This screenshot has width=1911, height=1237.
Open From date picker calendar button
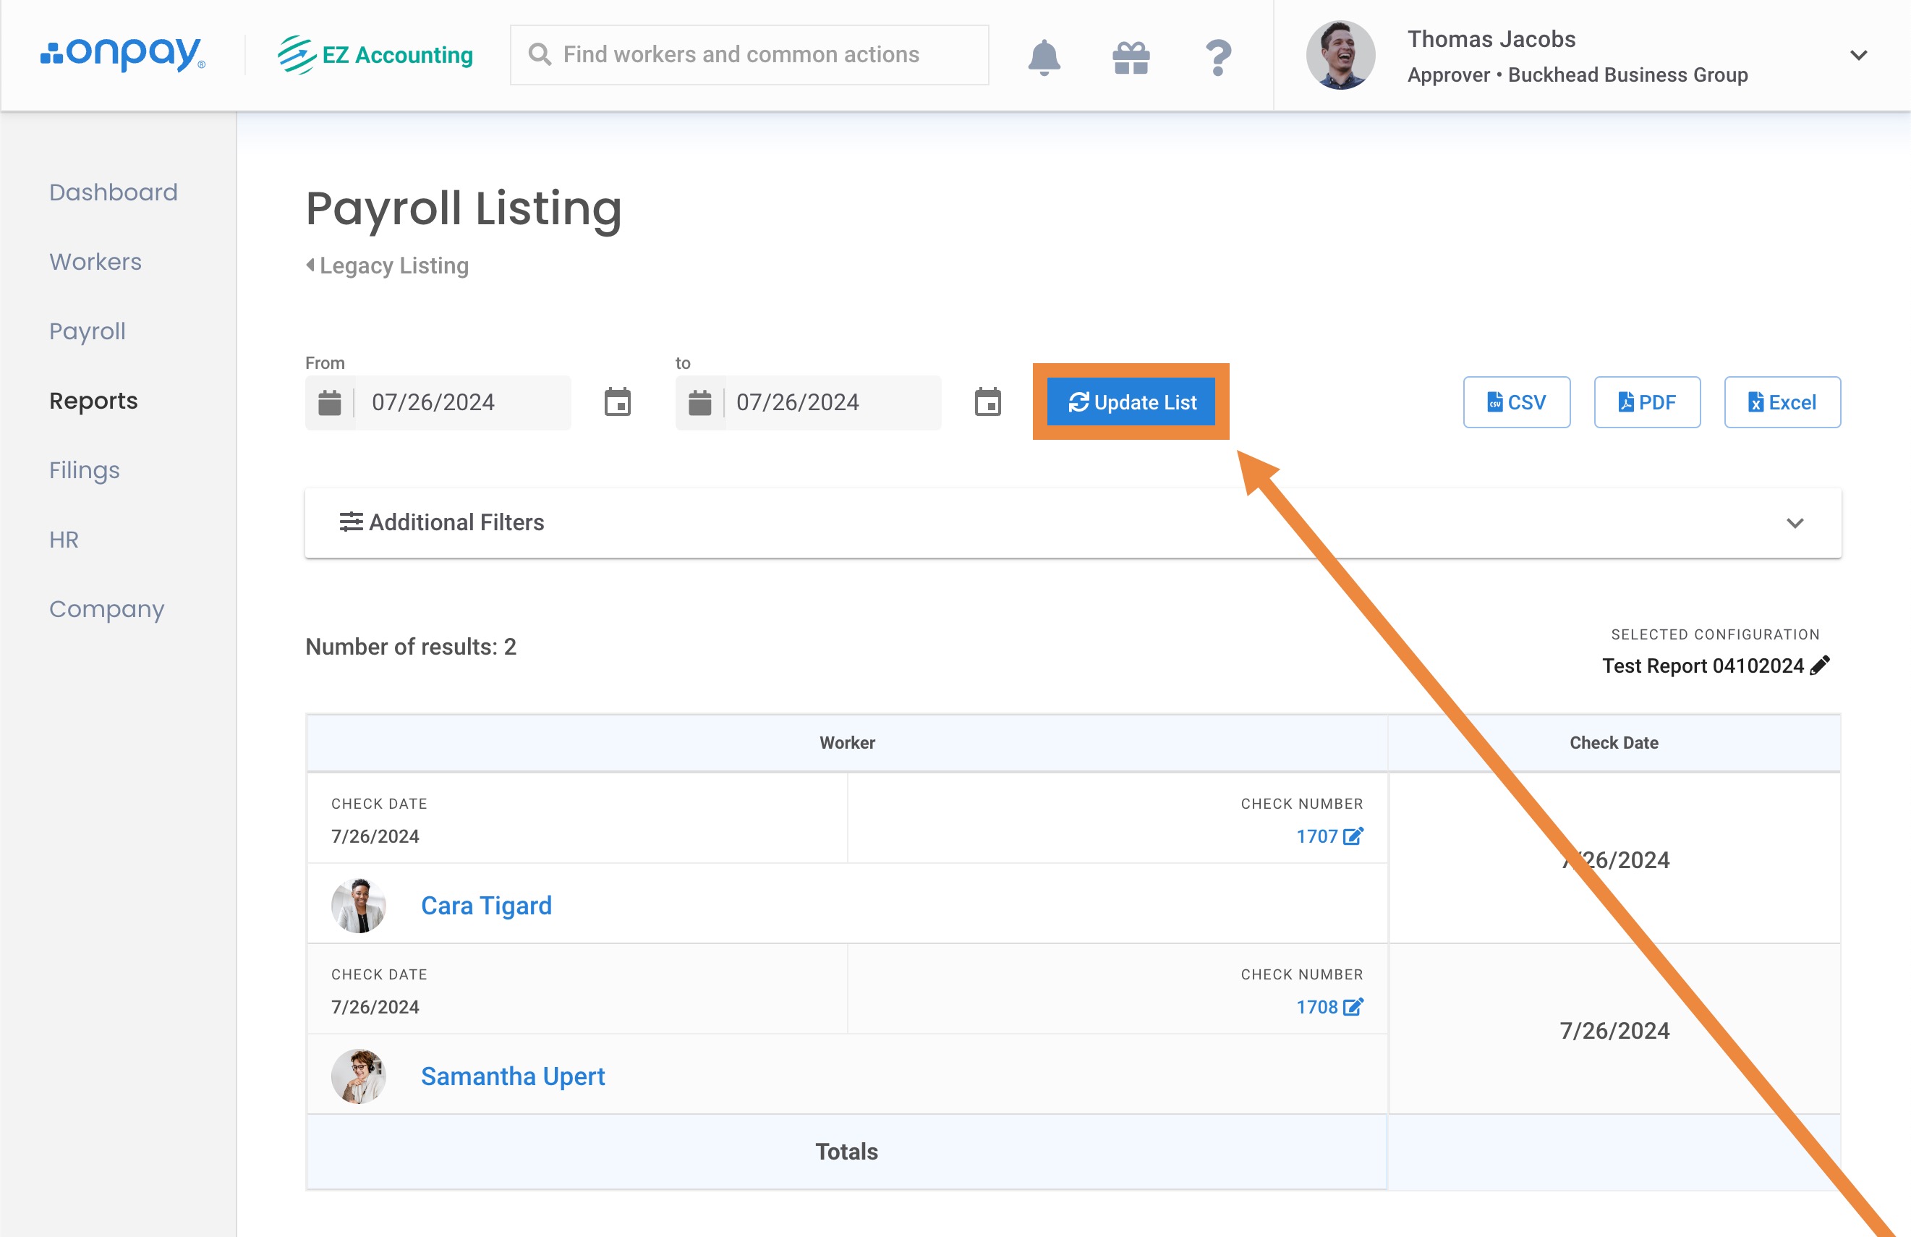[618, 402]
